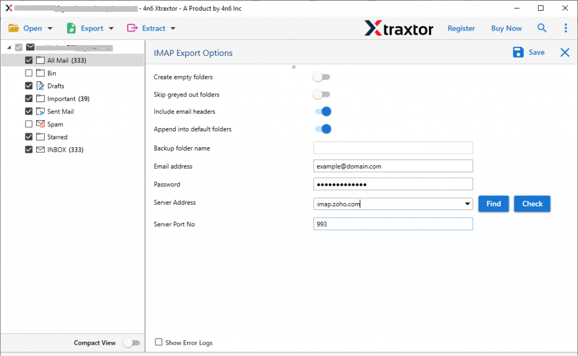Click the Buy Now link
578x356 pixels.
506,28
